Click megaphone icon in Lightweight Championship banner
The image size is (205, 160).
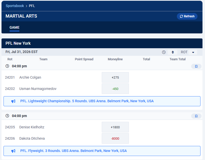13,101
